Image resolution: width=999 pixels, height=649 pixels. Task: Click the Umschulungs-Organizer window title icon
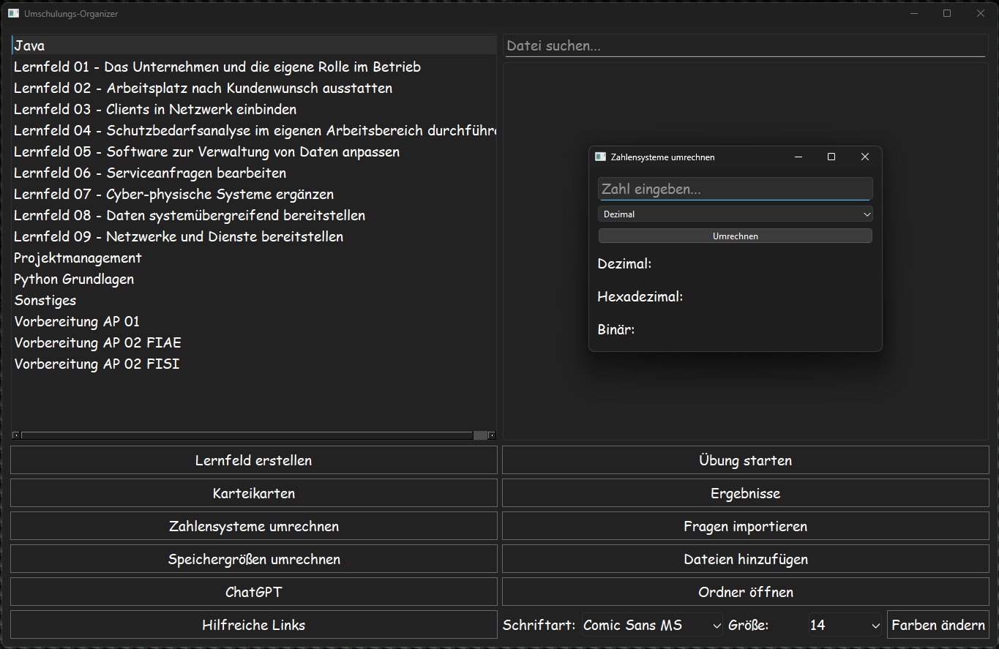point(13,13)
